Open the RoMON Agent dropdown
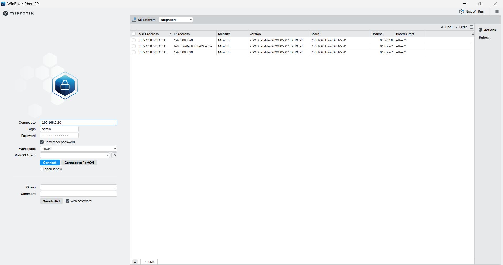This screenshot has width=503, height=265. click(75, 155)
